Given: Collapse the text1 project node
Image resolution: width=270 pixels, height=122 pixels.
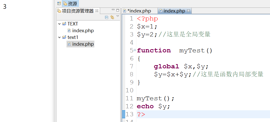Looking at the screenshot, I should coord(59,37).
